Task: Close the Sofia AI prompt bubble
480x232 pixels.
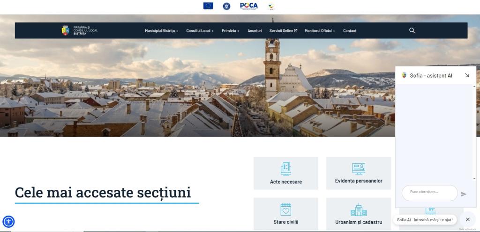Action: pyautogui.click(x=467, y=219)
